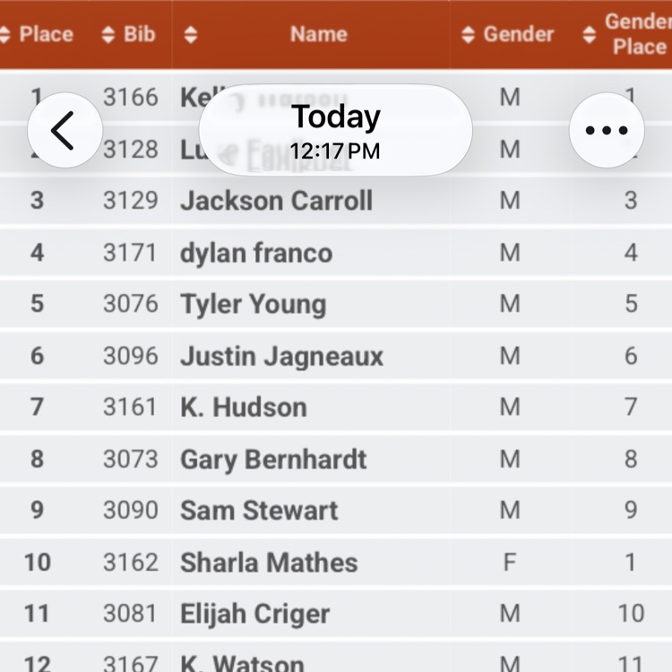Open the three-dots more options menu
Viewport: 672px width, 672px height.
click(607, 130)
